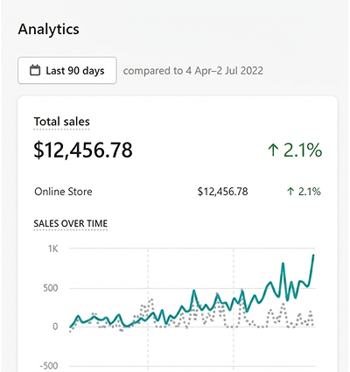Click the final peak of teal sales line
The width and height of the screenshot is (350, 372).
point(313,256)
